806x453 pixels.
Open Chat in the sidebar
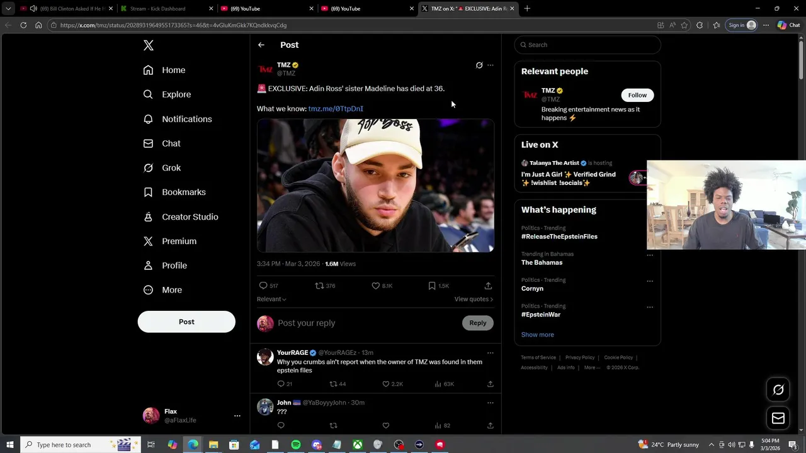(162, 143)
